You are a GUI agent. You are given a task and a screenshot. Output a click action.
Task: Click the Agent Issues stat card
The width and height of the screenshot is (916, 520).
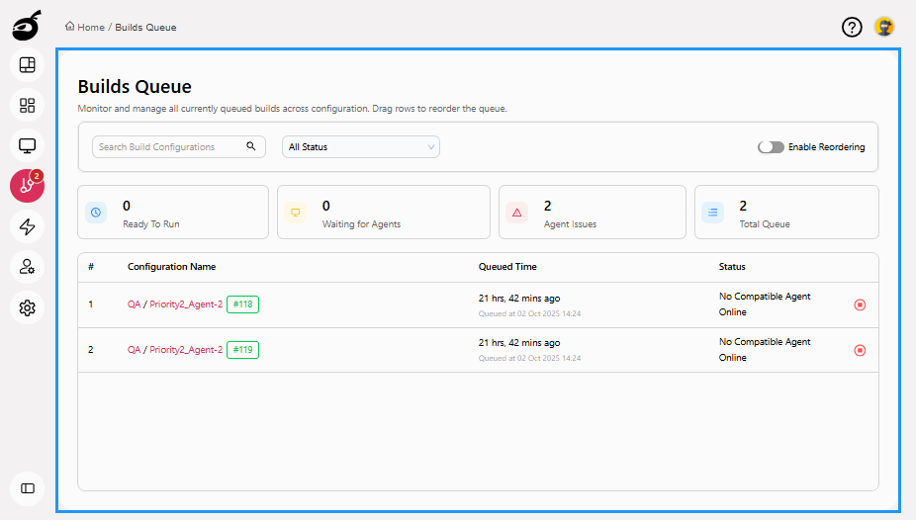592,213
